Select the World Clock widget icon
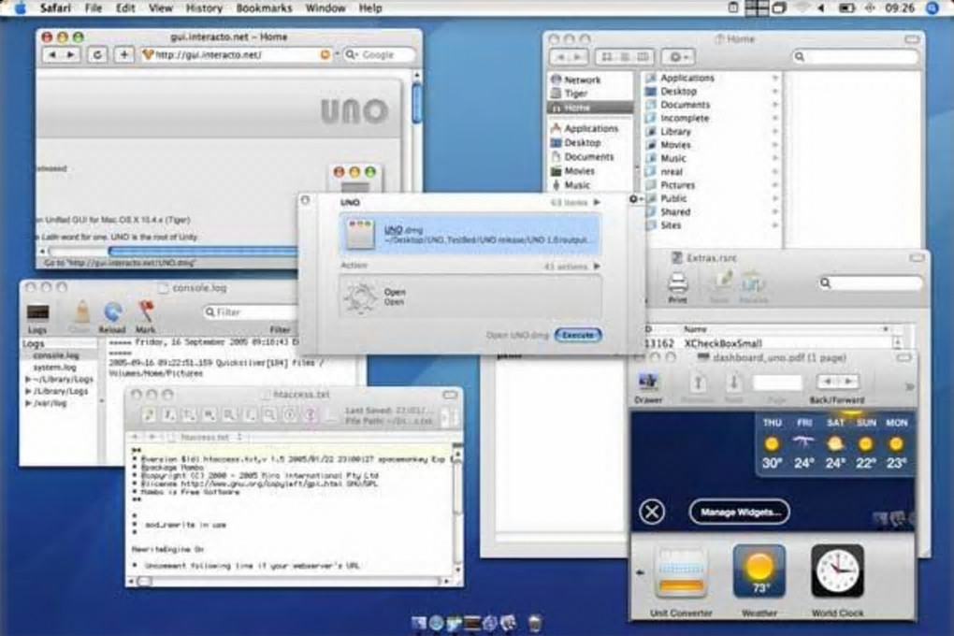The width and height of the screenshot is (954, 636). [x=837, y=571]
